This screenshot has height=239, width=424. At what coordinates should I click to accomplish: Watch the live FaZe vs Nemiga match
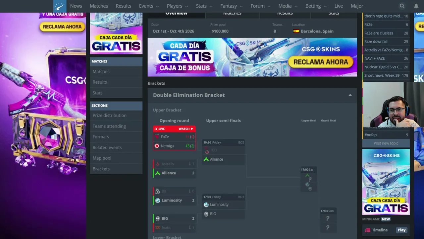coord(186,129)
